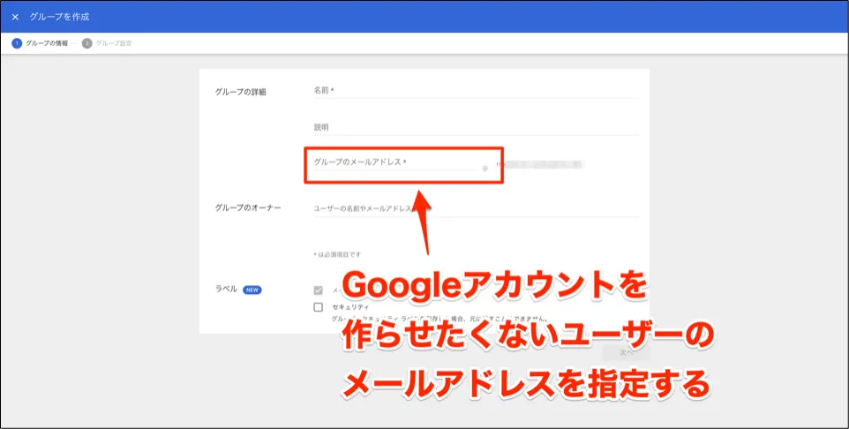The height and width of the screenshot is (429, 849).
Task: Click the 次へ button
Action: click(626, 352)
